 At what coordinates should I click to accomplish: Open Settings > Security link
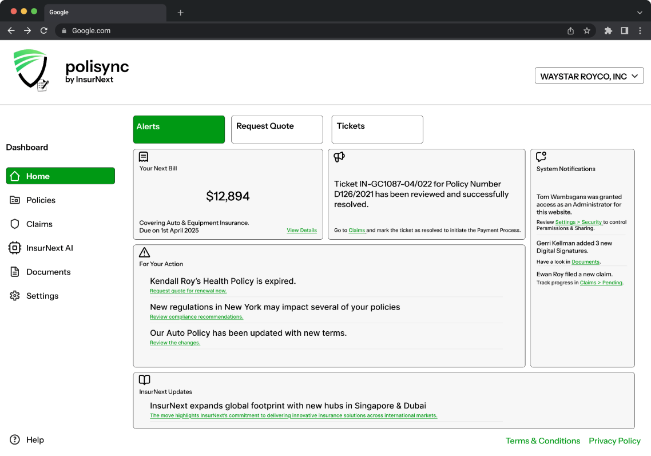[x=578, y=222]
